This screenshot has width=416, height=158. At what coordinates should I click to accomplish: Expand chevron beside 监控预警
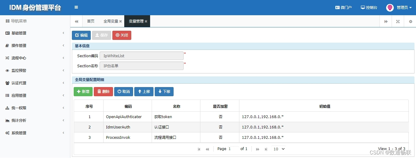tap(63, 70)
